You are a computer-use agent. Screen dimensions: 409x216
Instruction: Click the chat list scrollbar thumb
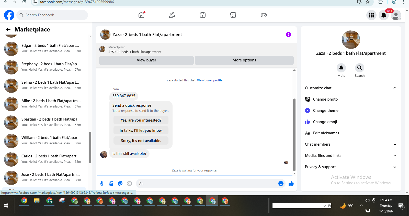[90, 147]
